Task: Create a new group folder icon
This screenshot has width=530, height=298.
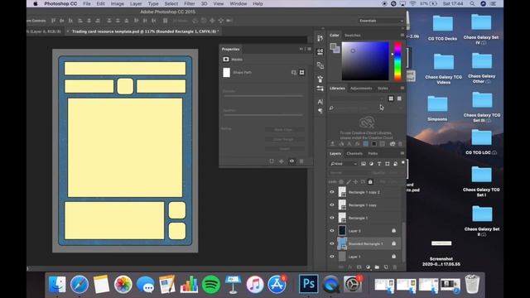Action: (377, 267)
